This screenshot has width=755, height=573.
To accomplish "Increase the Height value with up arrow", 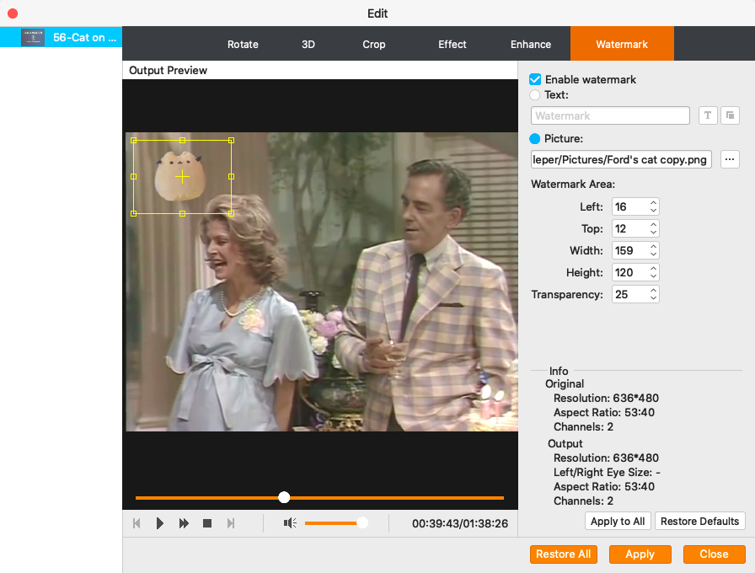I will [x=653, y=269].
